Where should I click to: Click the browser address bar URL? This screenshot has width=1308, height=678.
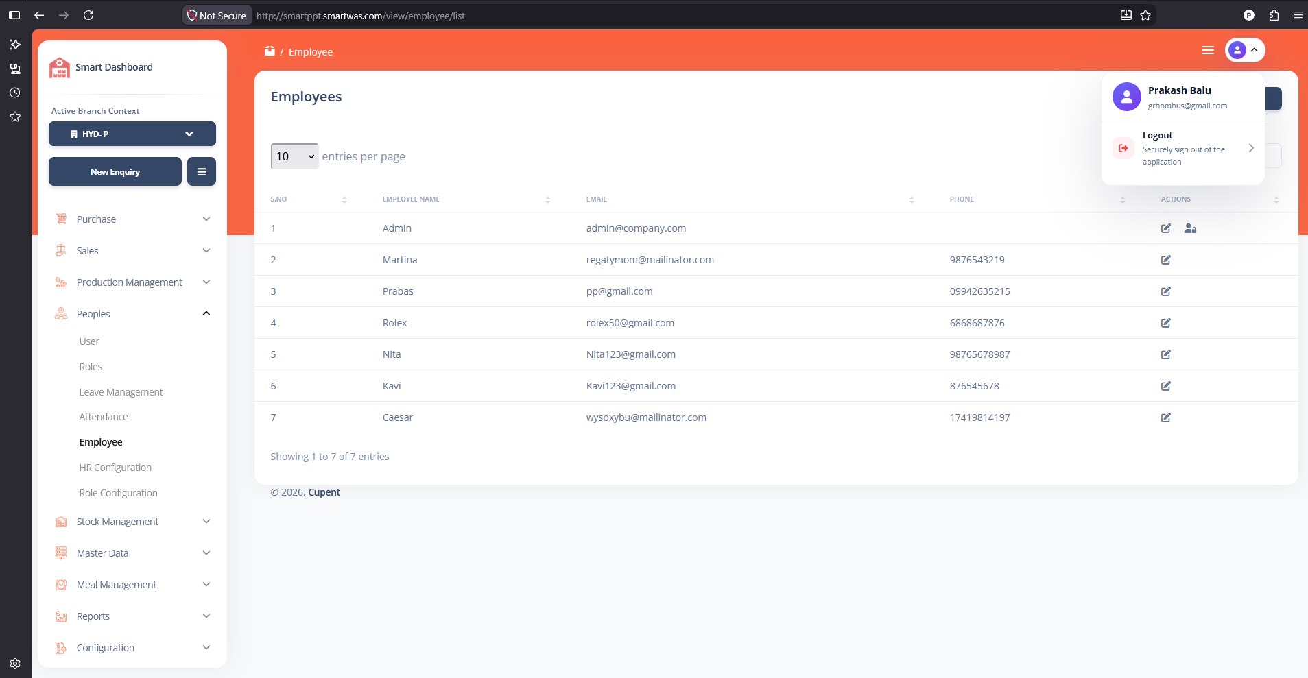click(361, 15)
